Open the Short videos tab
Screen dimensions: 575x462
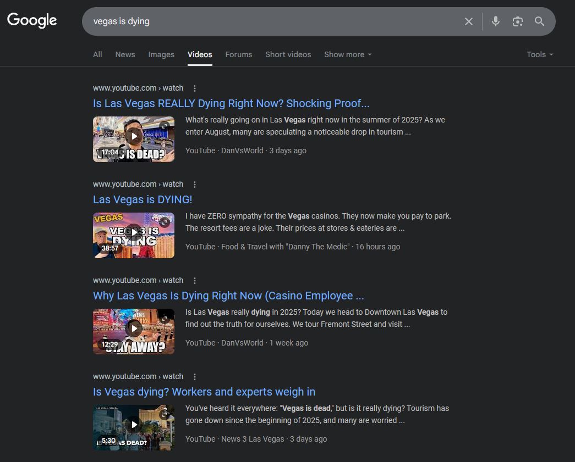tap(288, 54)
